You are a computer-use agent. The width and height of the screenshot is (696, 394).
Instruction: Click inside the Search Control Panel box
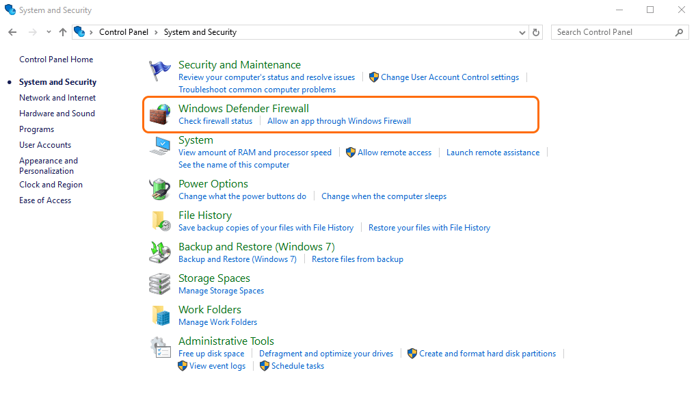pyautogui.click(x=613, y=31)
